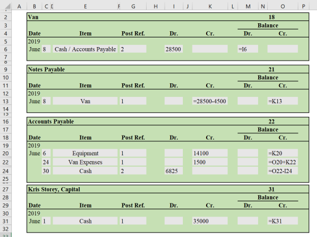
Task: Select the formula cell '=K31'
Action: click(282, 221)
